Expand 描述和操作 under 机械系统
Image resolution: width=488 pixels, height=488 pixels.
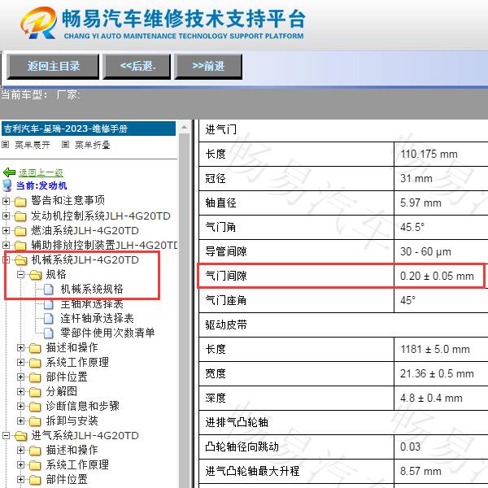(20, 347)
